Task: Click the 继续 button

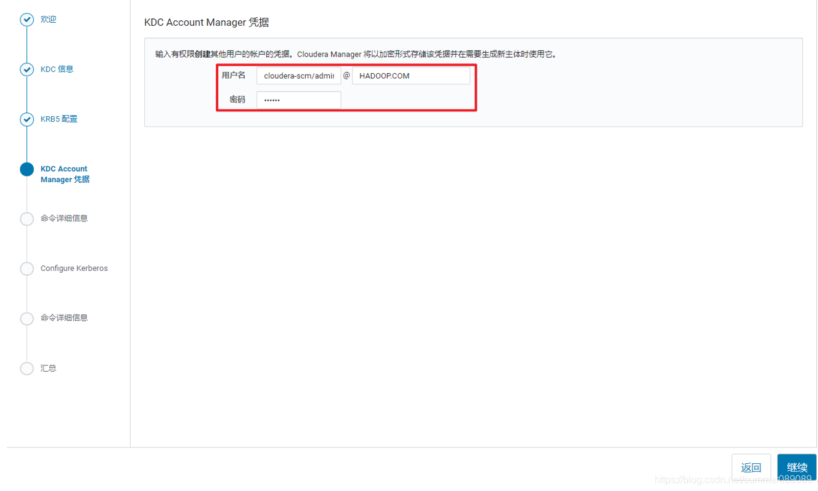Action: pos(797,468)
